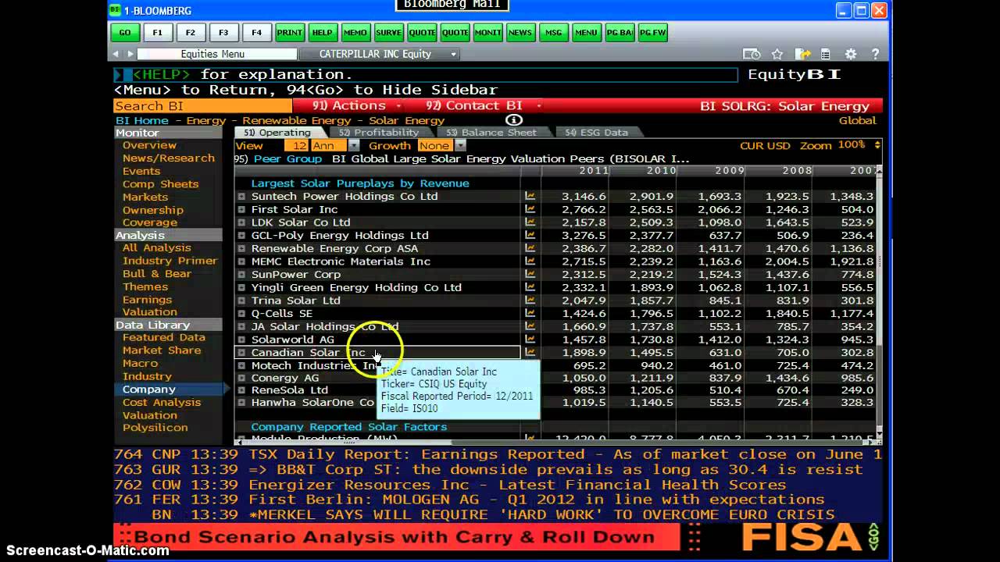
Task: Open the Ann periodicity dropdown arrow
Action: click(353, 146)
